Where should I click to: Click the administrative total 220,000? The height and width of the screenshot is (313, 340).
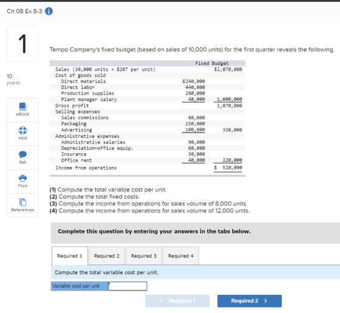pos(232,160)
